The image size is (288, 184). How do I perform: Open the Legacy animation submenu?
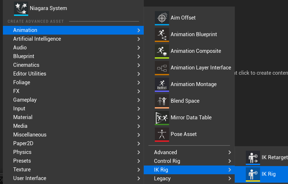click(x=189, y=178)
